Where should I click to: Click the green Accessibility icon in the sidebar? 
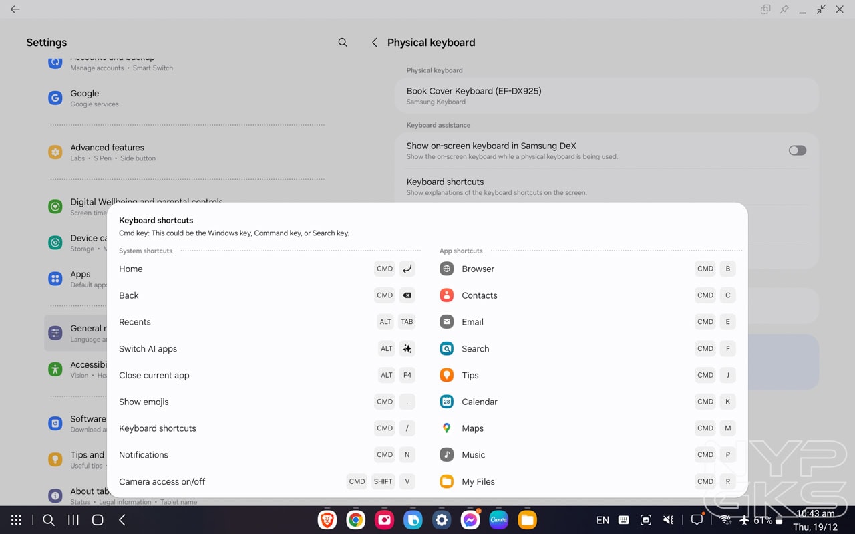(x=55, y=368)
